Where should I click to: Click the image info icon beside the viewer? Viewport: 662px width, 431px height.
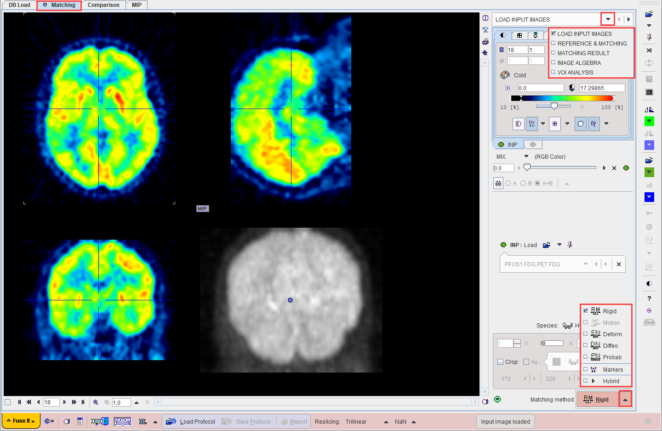tap(485, 18)
